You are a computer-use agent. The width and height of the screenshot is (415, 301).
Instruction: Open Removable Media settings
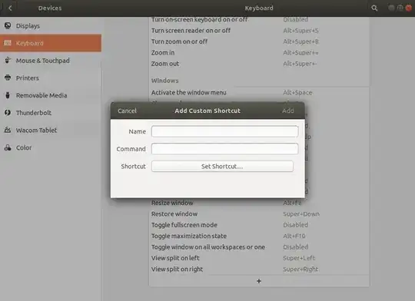coord(51,95)
